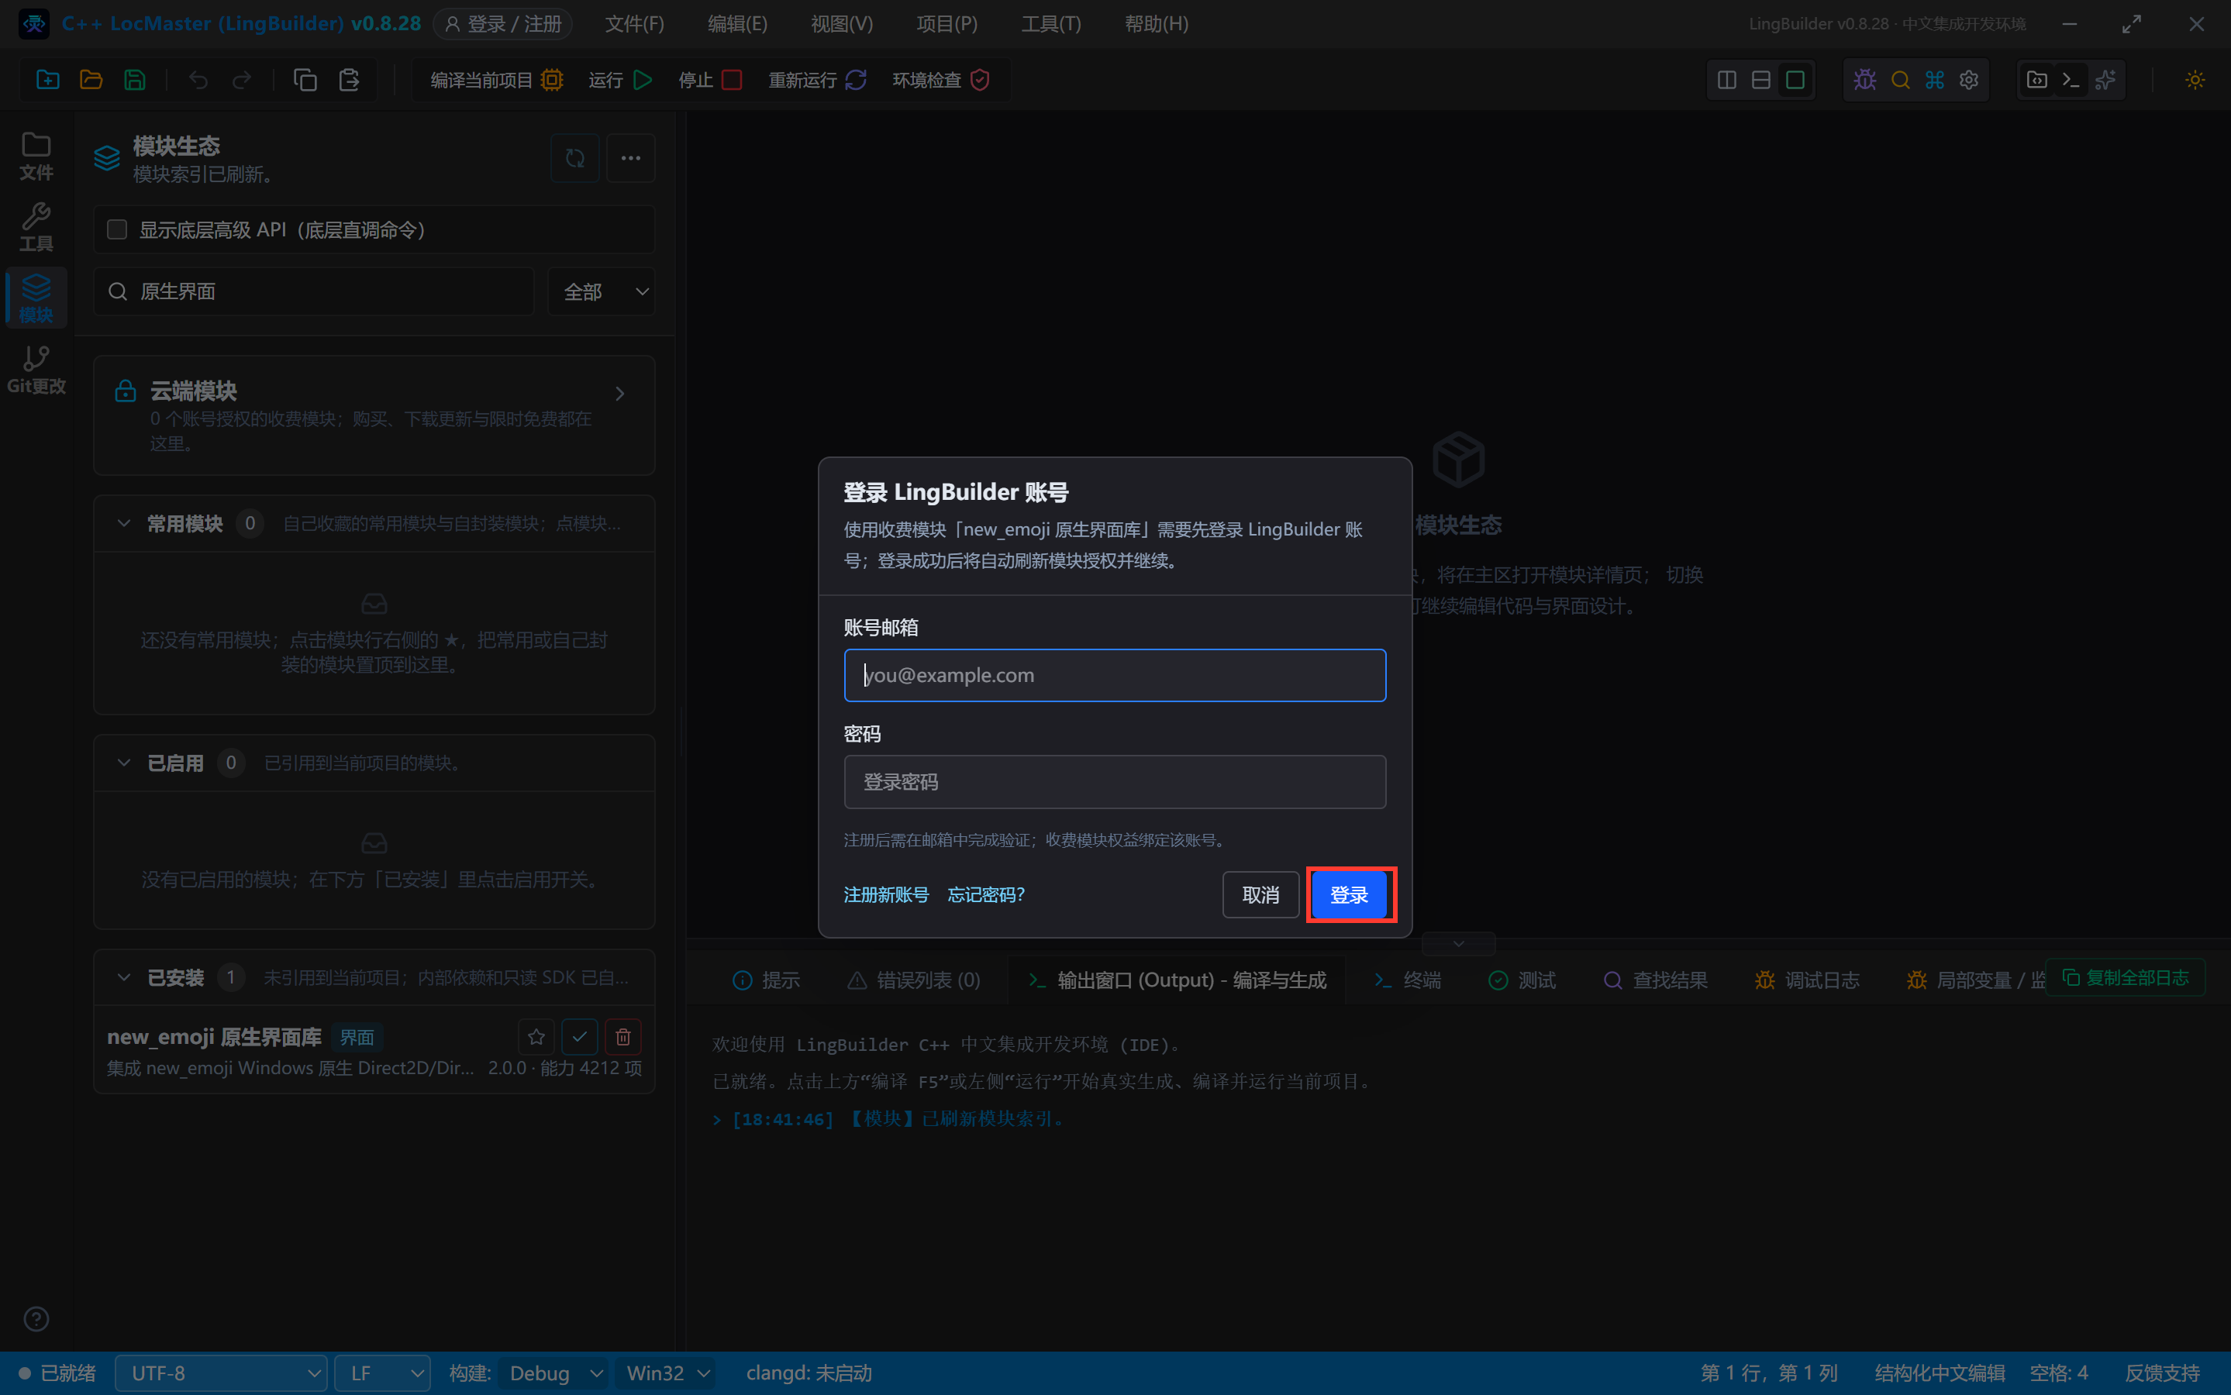Open the Debug build configuration dropdown
Screen dimensions: 2231x1395
click(x=553, y=1373)
